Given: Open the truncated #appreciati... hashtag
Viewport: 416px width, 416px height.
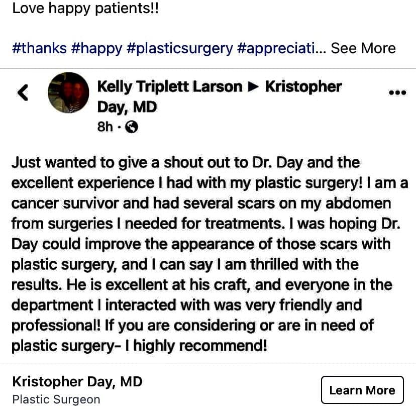Looking at the screenshot, I should (x=282, y=49).
